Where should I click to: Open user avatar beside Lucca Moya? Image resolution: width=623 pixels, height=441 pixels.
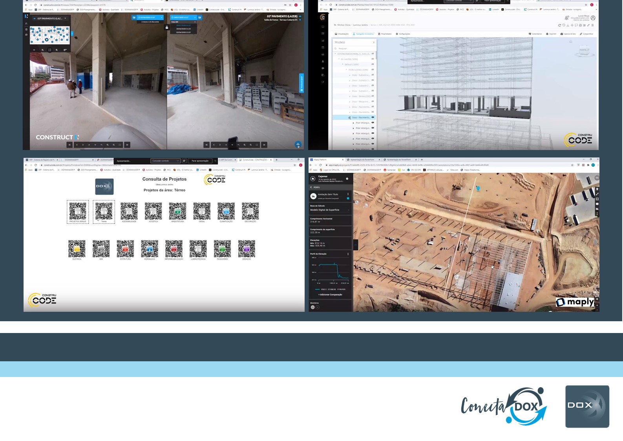593,18
